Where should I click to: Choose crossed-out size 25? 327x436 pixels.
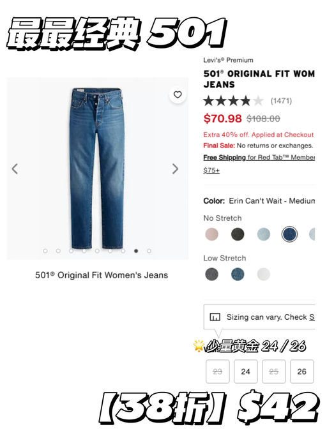click(274, 372)
